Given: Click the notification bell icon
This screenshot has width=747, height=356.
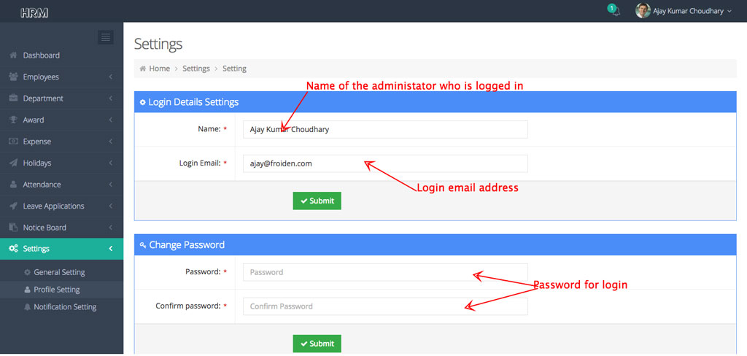Looking at the screenshot, I should pos(615,12).
